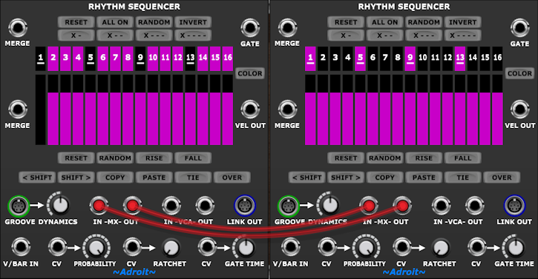Click RATCHET knob on right sequencer
The height and width of the screenshot is (279, 538).
[x=440, y=248]
